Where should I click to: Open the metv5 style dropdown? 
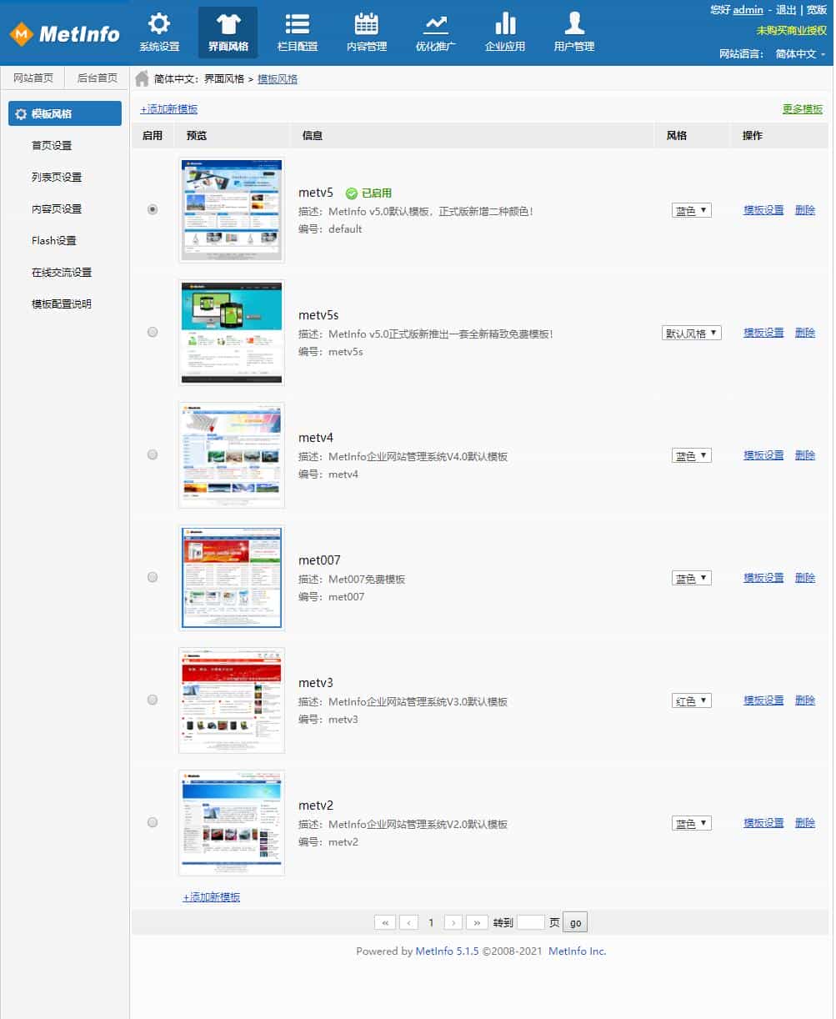[692, 210]
